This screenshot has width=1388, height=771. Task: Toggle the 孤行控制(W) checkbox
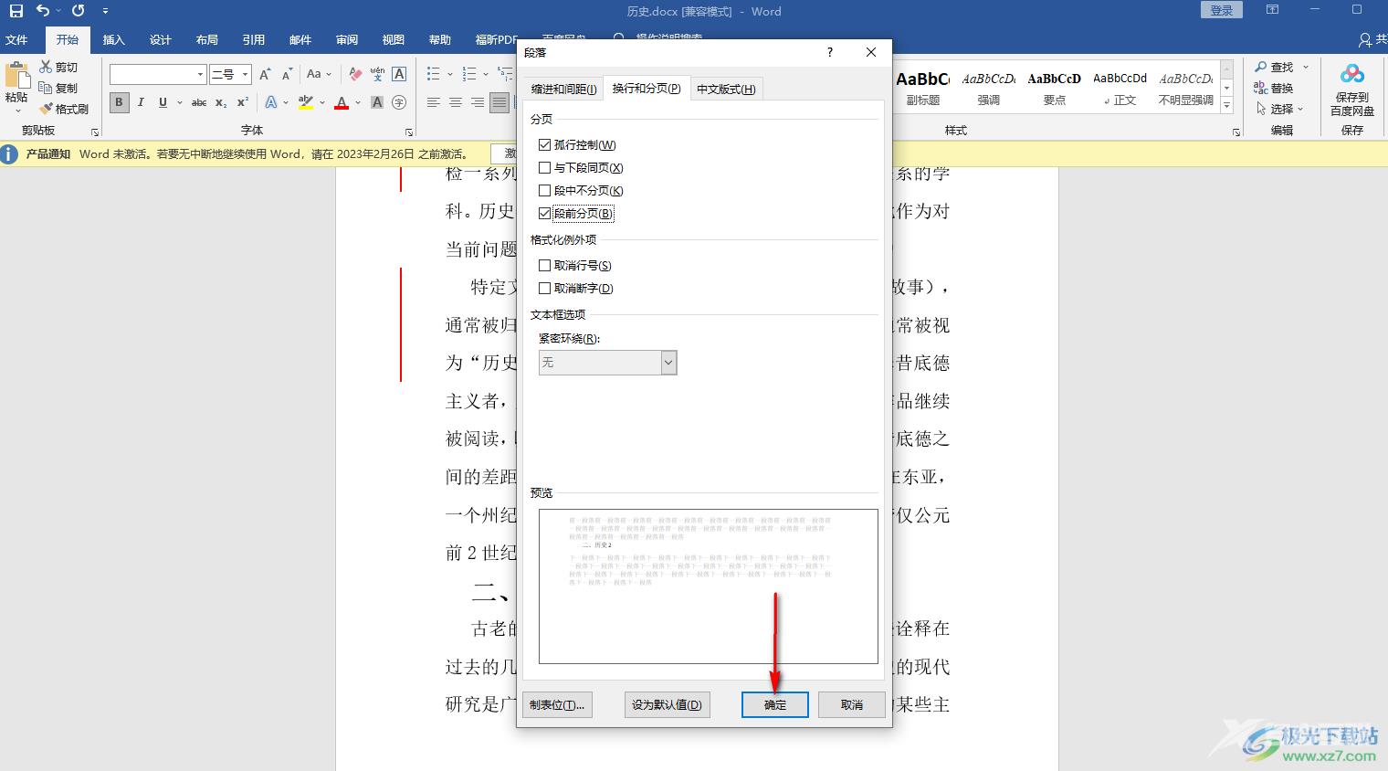(544, 144)
